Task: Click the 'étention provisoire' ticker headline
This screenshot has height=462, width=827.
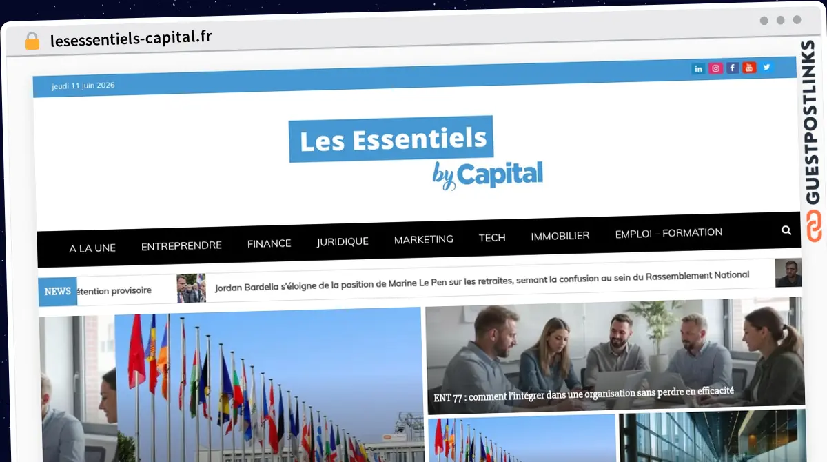Action: [114, 290]
